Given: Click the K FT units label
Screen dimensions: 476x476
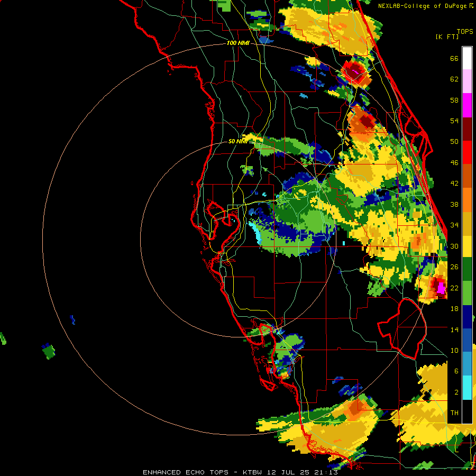Looking at the screenshot, I should pyautogui.click(x=447, y=36).
